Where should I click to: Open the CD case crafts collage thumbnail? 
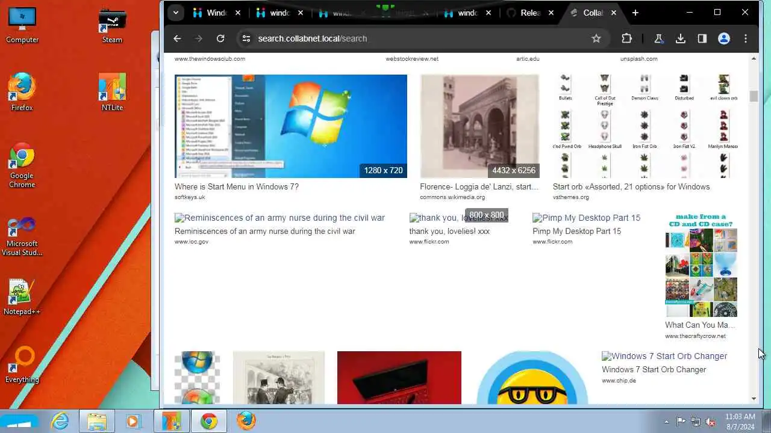[x=701, y=265]
